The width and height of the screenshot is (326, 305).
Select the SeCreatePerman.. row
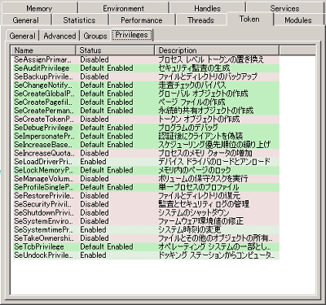click(x=146, y=111)
